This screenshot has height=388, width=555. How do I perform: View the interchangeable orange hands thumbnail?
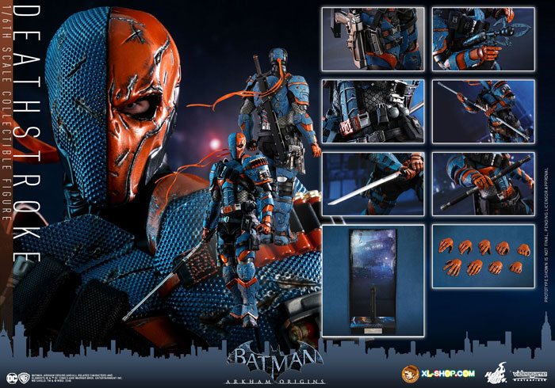point(483,257)
